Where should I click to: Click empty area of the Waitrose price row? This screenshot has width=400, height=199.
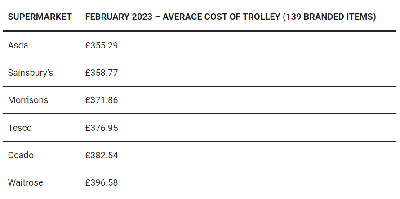[255, 182]
